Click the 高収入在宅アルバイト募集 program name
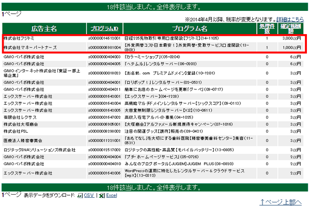310x207 pixels. point(159,117)
